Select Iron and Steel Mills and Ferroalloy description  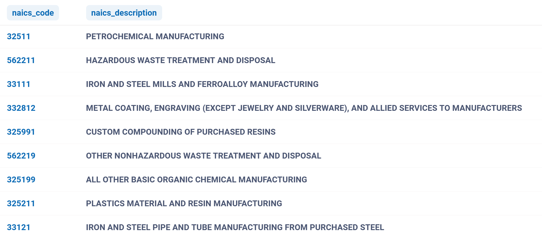(x=202, y=84)
